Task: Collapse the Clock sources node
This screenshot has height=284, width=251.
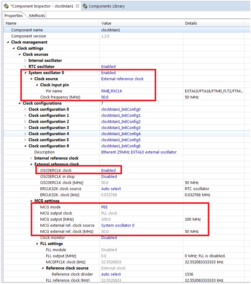Action: point(20,54)
